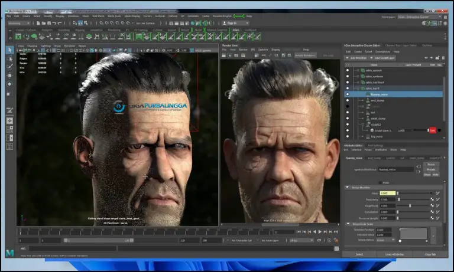Image resolution: width=454 pixels, height=272 pixels.
Task: Click the Undo arrow icon
Action: [x=54, y=23]
